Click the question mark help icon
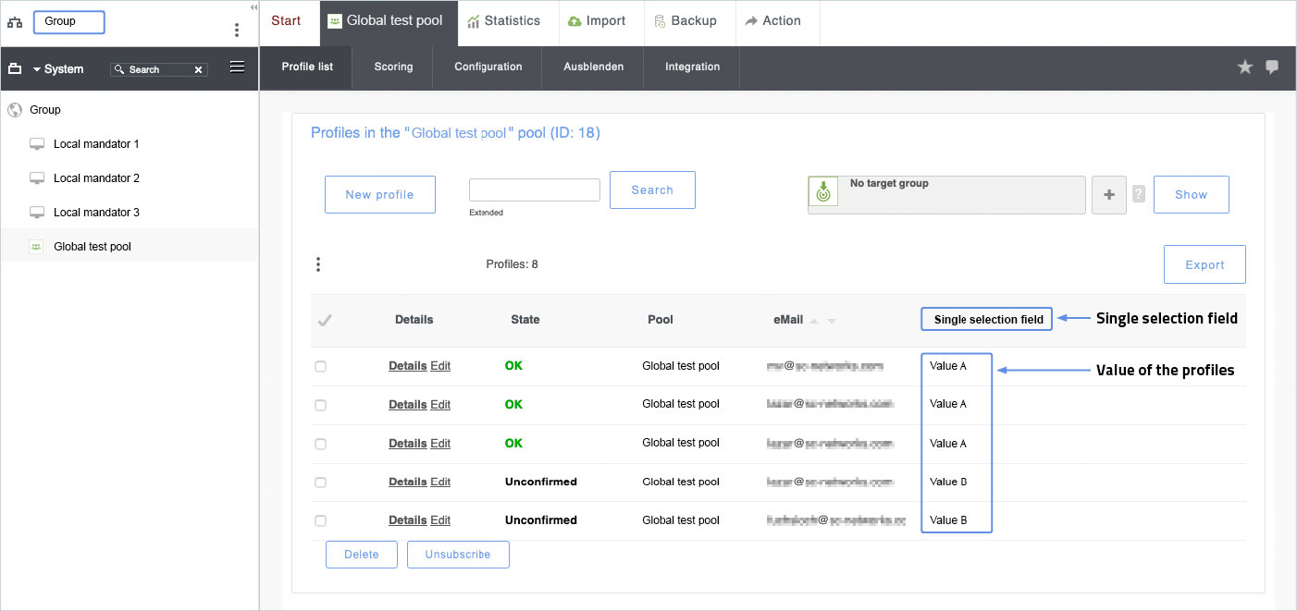 point(1139,194)
